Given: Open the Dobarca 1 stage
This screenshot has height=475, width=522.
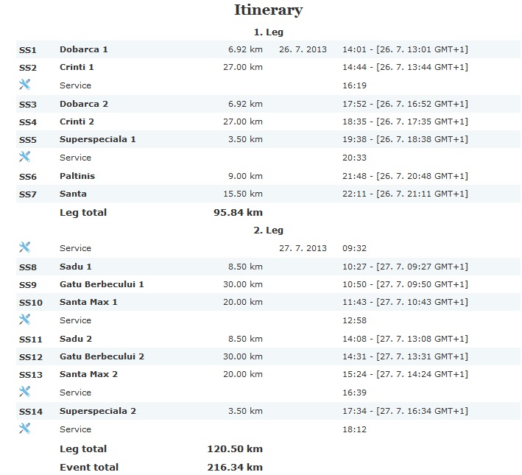Looking at the screenshot, I should coord(83,49).
